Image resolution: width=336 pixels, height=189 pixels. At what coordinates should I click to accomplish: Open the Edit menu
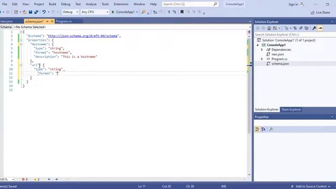pyautogui.click(x=15, y=4)
